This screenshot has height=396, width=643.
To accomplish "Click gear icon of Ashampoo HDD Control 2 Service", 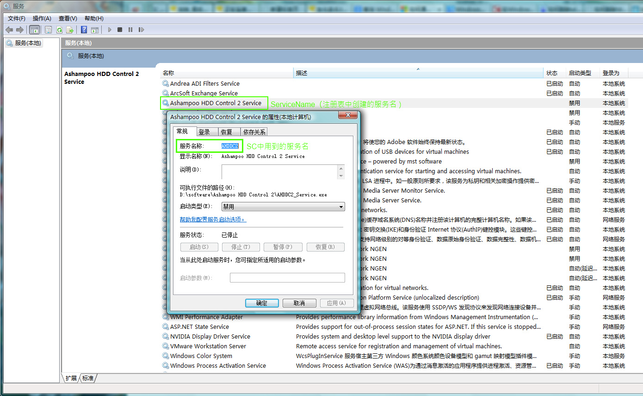I will [166, 103].
